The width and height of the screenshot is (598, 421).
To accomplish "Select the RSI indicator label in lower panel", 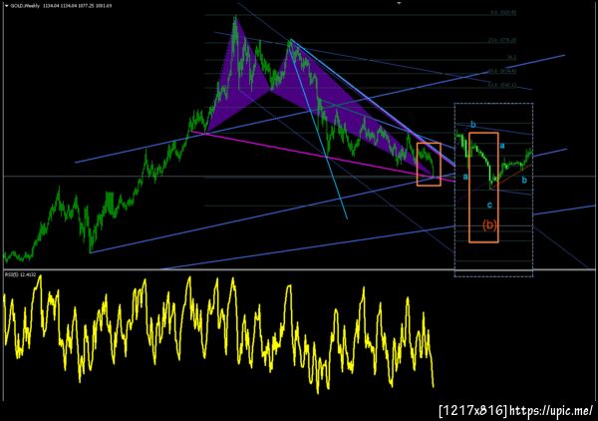I will pos(20,274).
